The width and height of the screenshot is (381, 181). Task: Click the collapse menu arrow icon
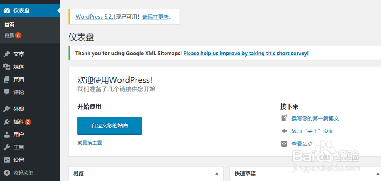[x=6, y=173]
